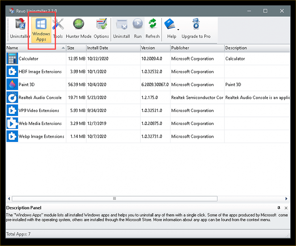Screen dimensions: 296x246
Task: Select HEIF Image Extensions entry
Action: (x=40, y=72)
